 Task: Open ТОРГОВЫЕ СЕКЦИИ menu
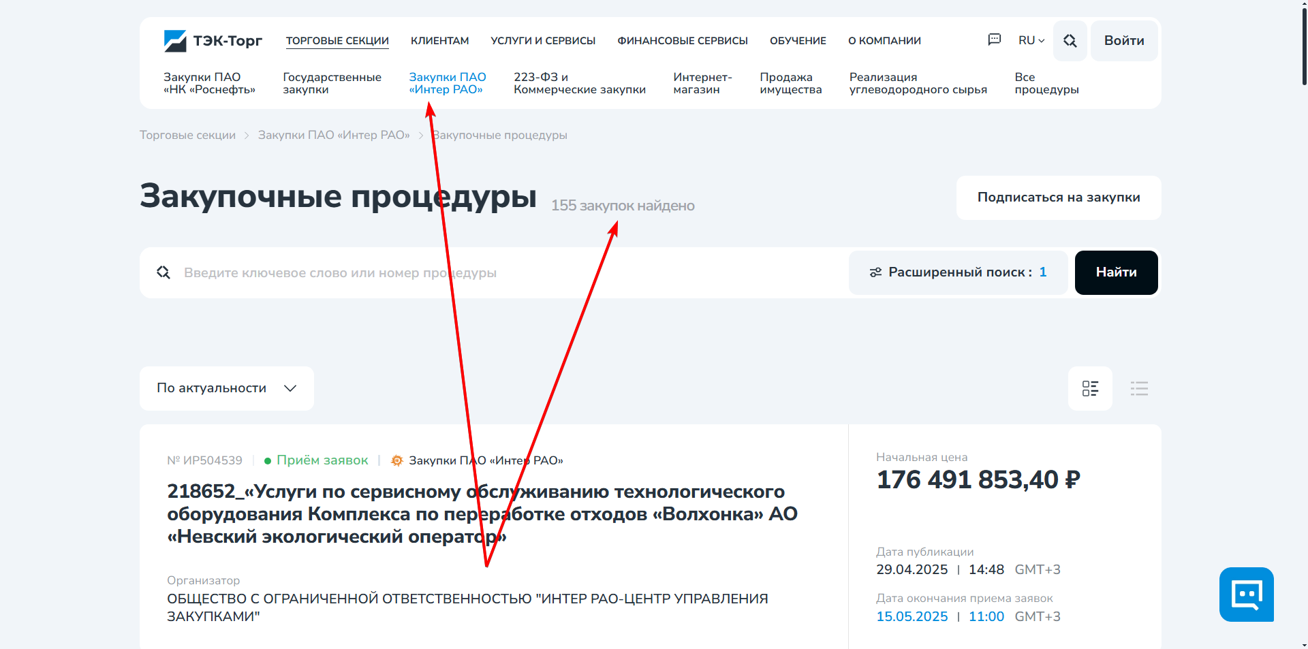(337, 41)
